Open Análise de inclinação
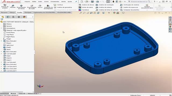Viewport: 172px width, 96px height. coord(105,5)
